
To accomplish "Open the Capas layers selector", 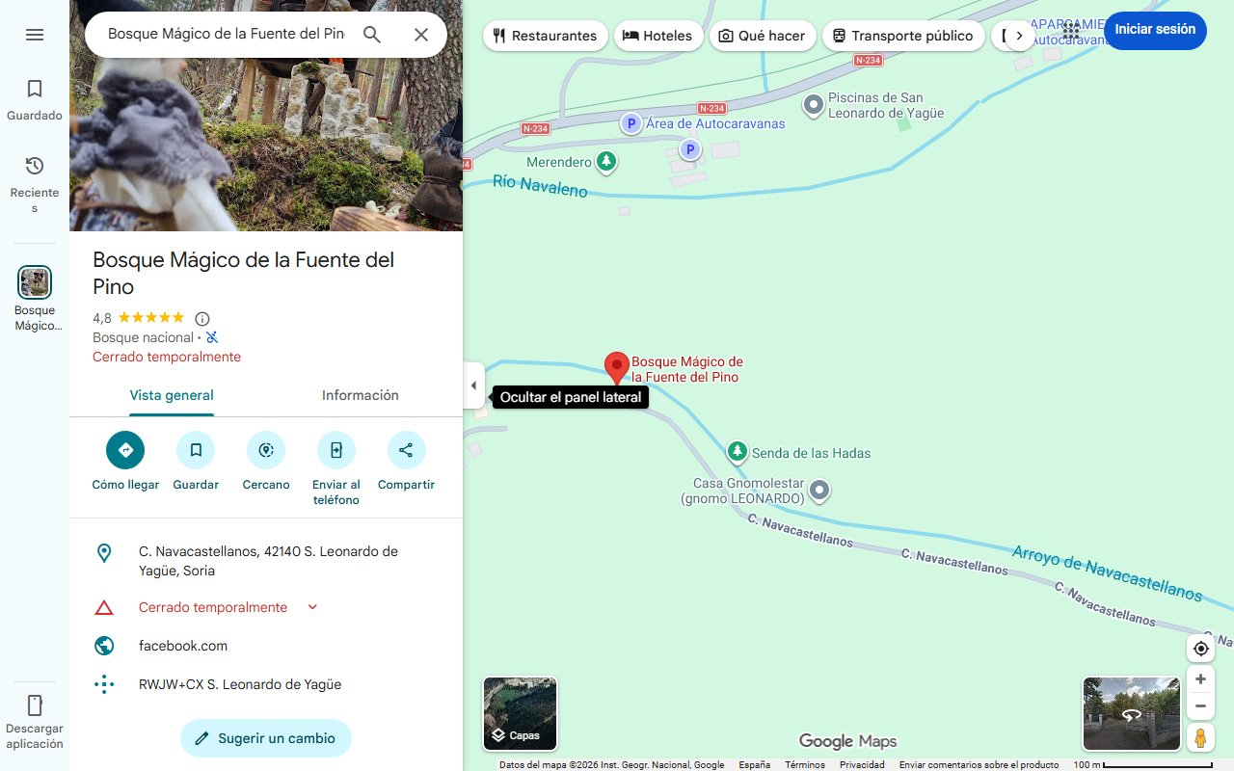I will tap(520, 713).
